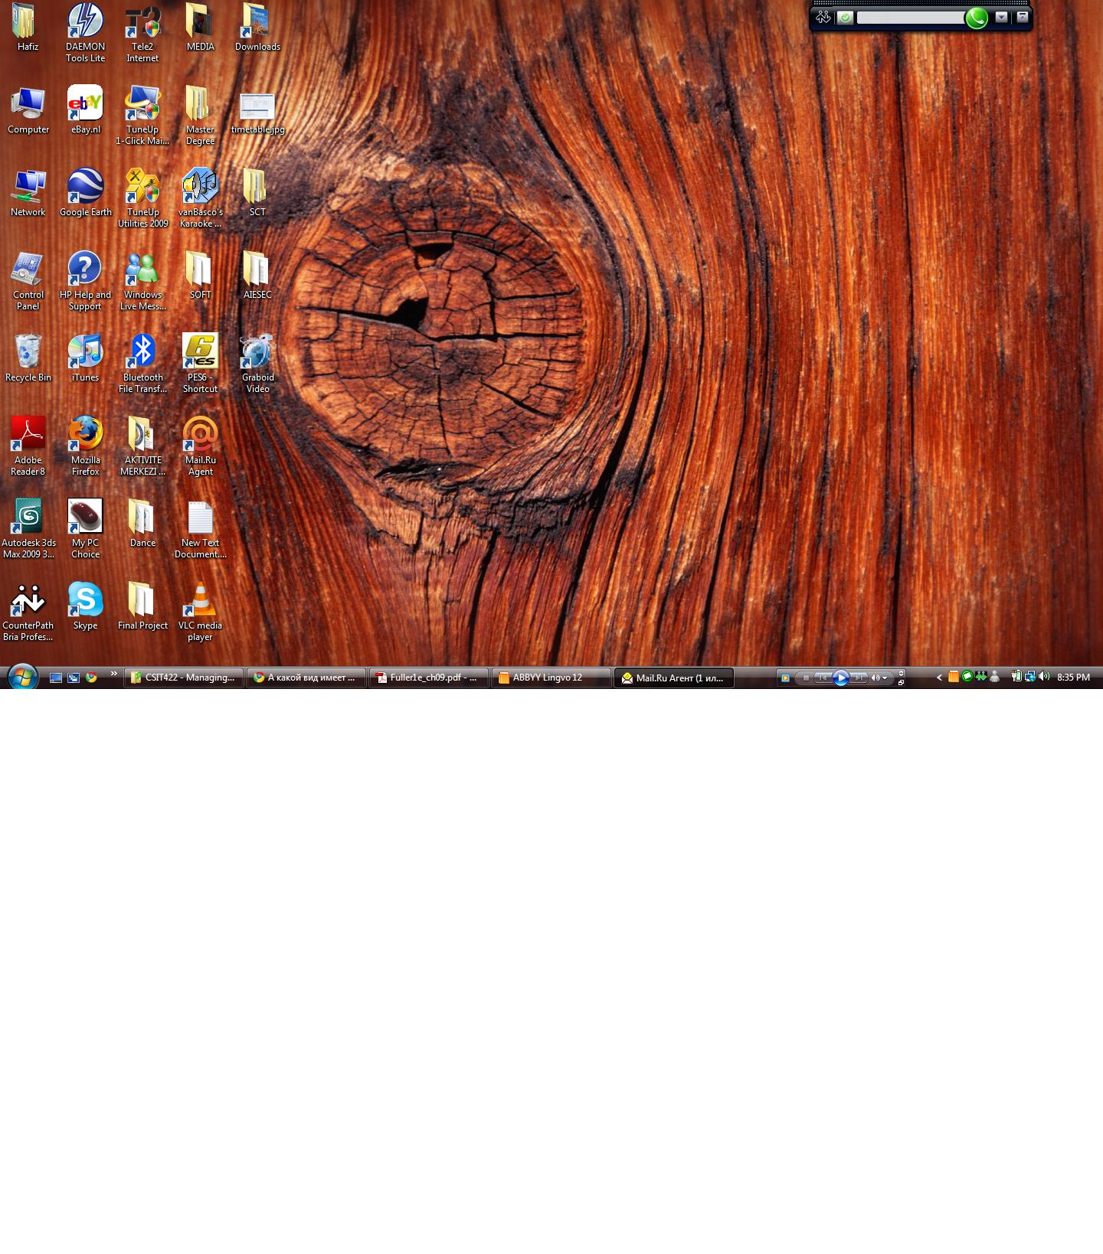Play media using the taskbar play button

tap(840, 678)
